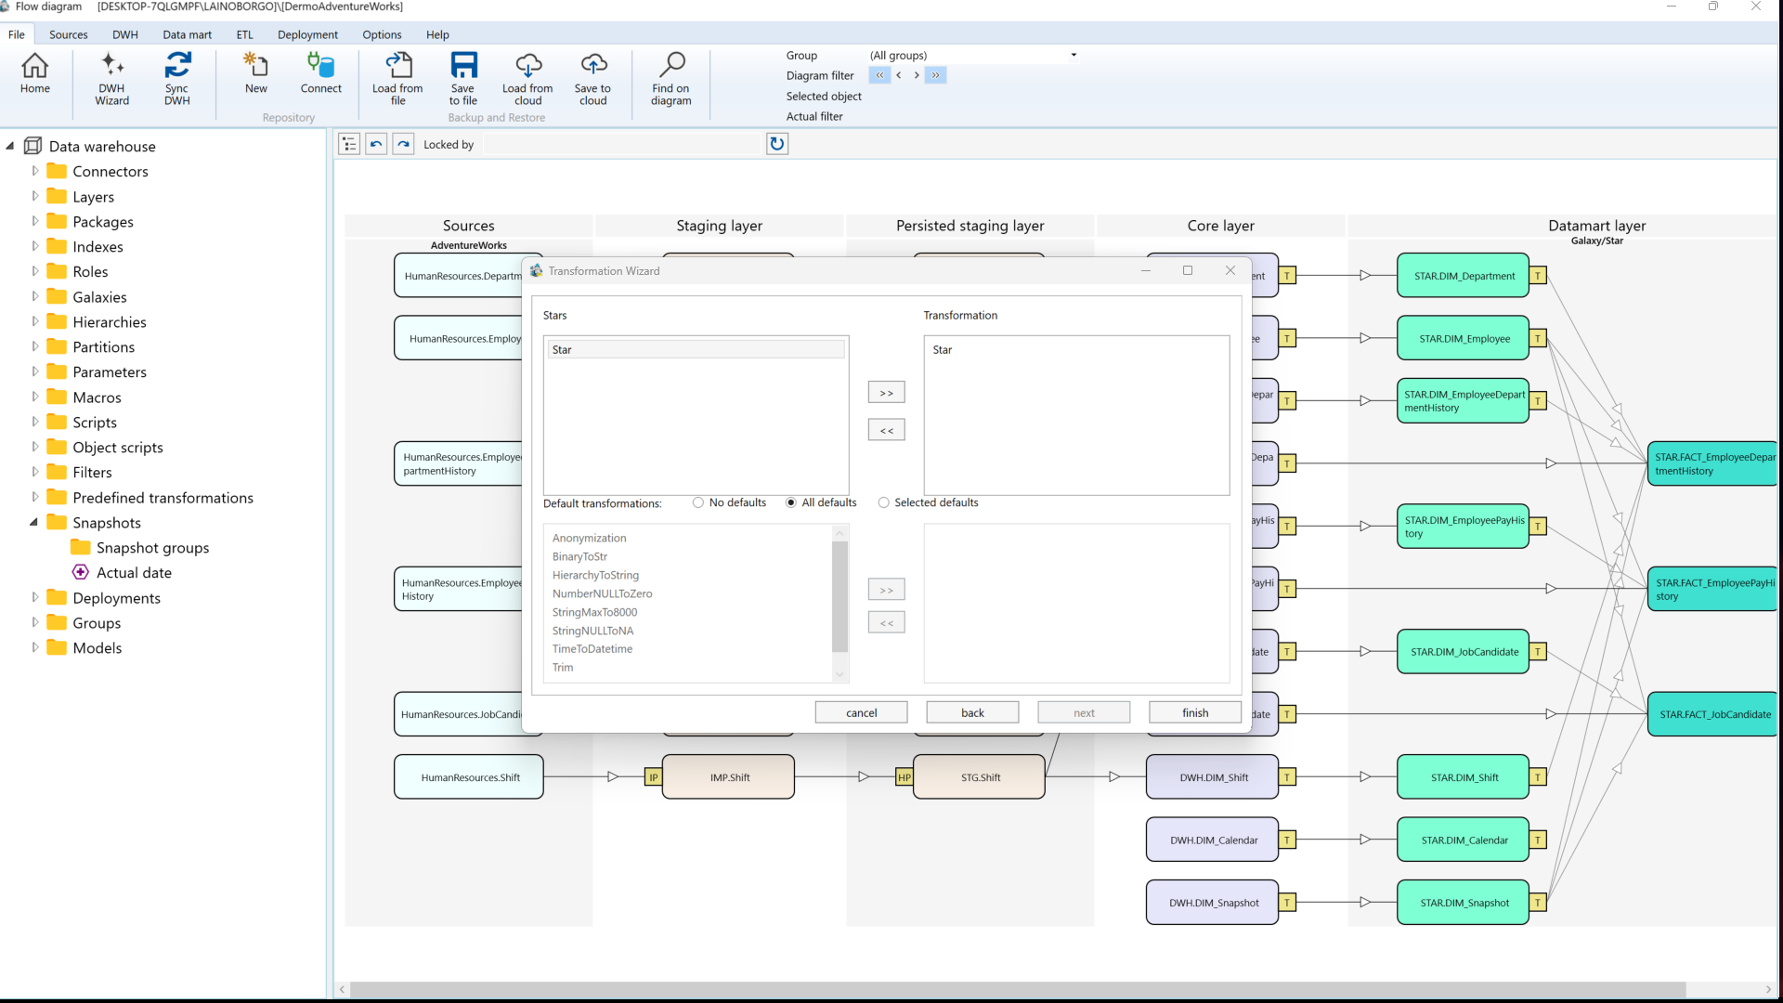
Task: Click the Connect repository icon
Action: 321,74
